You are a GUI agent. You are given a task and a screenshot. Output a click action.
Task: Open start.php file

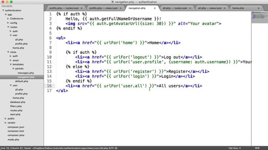tap(15, 114)
